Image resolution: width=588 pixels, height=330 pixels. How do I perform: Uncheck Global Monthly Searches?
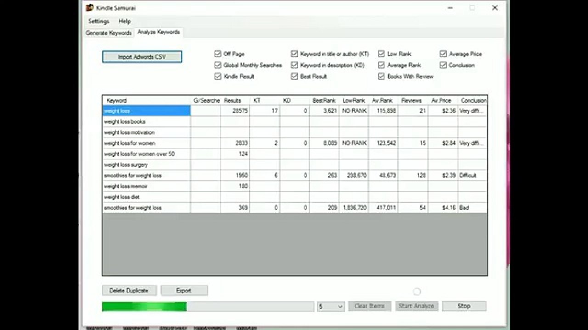(218, 66)
